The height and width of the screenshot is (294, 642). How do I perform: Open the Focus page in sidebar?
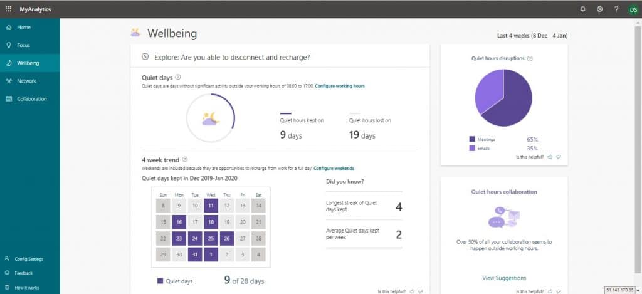tap(23, 45)
